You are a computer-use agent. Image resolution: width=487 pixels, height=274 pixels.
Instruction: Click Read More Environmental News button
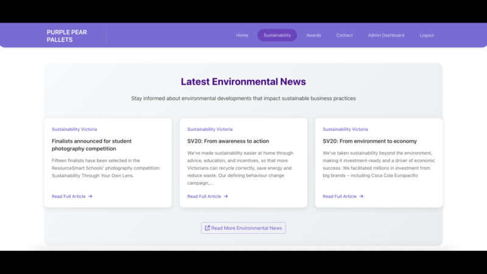click(x=243, y=228)
